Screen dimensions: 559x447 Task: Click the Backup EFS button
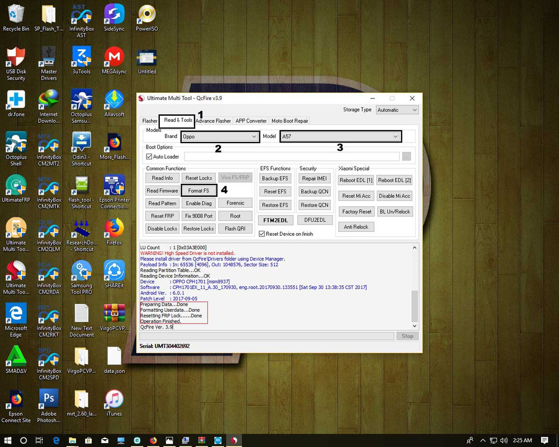pos(275,178)
